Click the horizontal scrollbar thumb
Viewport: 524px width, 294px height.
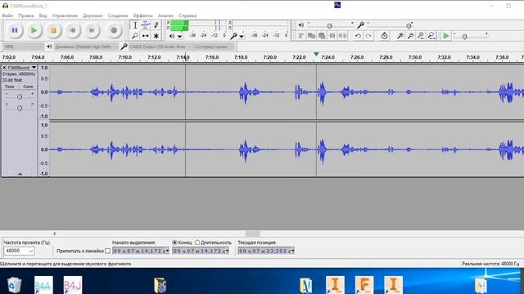pos(253,234)
